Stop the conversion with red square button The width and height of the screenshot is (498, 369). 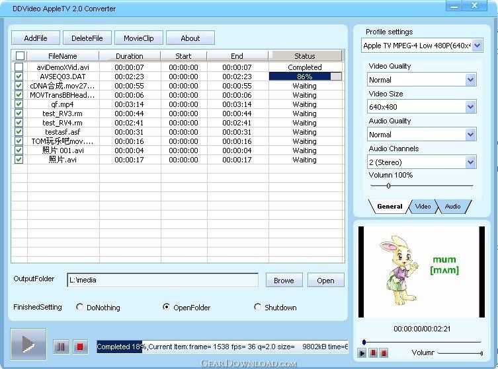click(x=80, y=347)
